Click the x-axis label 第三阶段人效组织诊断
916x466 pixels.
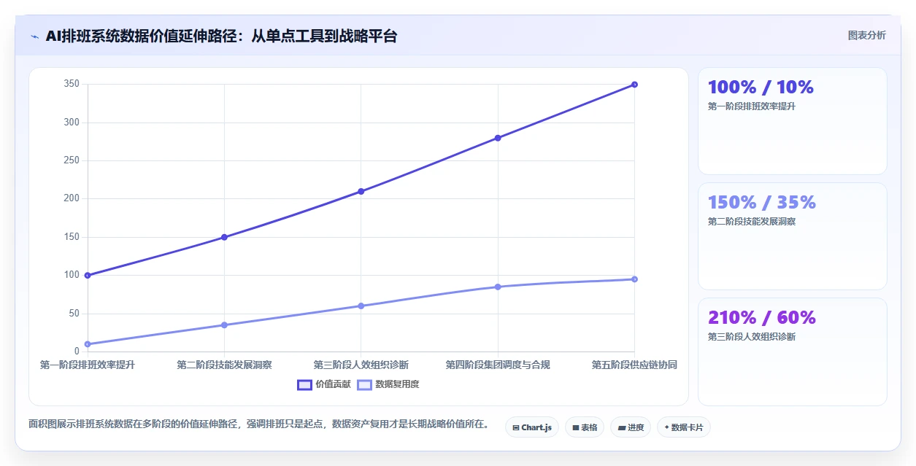(361, 365)
